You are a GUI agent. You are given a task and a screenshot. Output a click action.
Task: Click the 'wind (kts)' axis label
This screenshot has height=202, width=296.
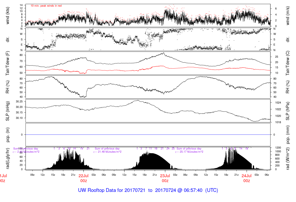(x=8, y=16)
